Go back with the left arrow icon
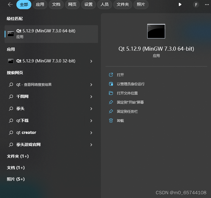 click(10, 5)
